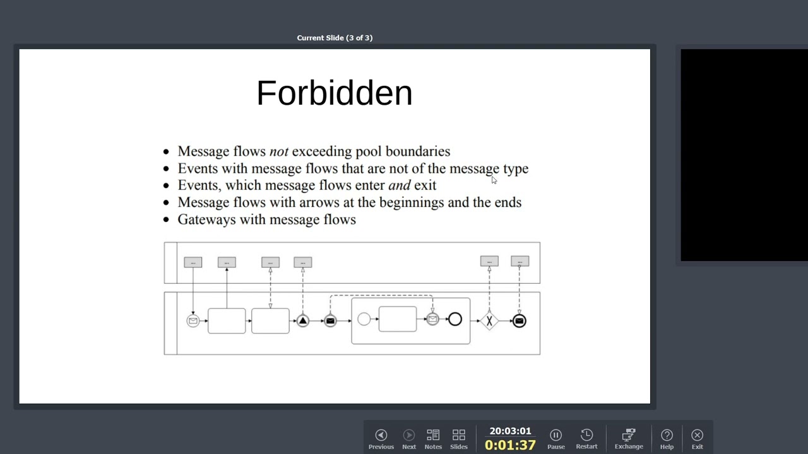Viewport: 808px width, 454px height.
Task: Exit the slide show
Action: 697,439
